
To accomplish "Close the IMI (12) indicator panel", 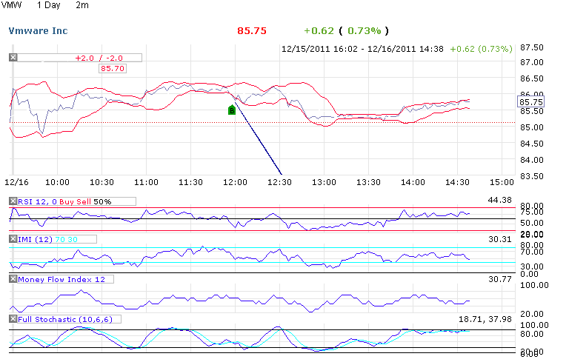I will click(13, 239).
